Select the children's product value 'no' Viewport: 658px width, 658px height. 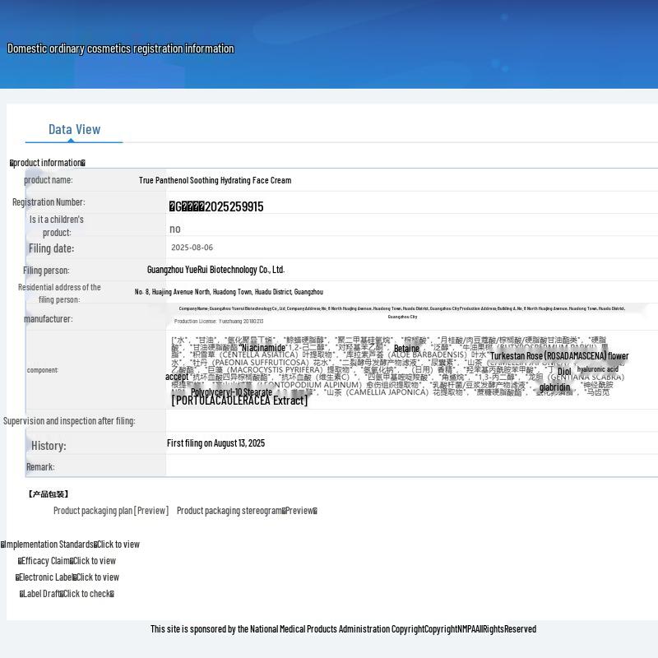pos(175,229)
